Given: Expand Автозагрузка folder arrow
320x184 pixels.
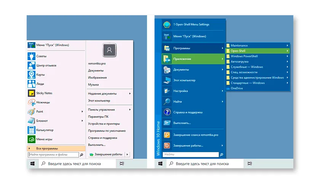Looking at the screenshot, I should (x=287, y=62).
